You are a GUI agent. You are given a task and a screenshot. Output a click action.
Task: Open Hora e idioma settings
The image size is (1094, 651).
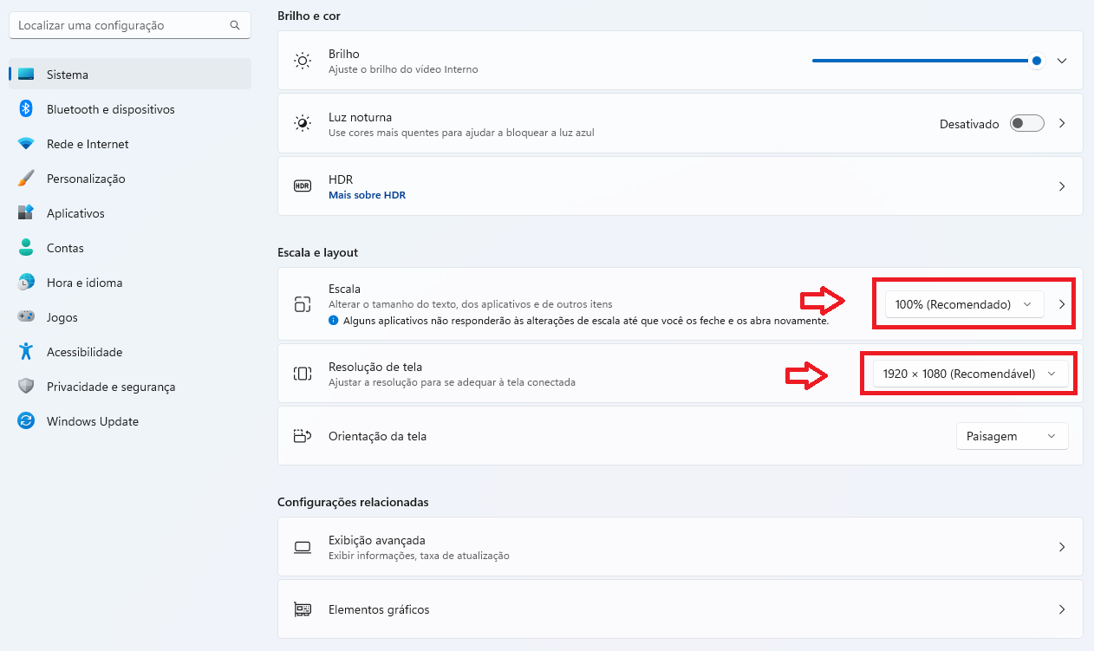130,283
